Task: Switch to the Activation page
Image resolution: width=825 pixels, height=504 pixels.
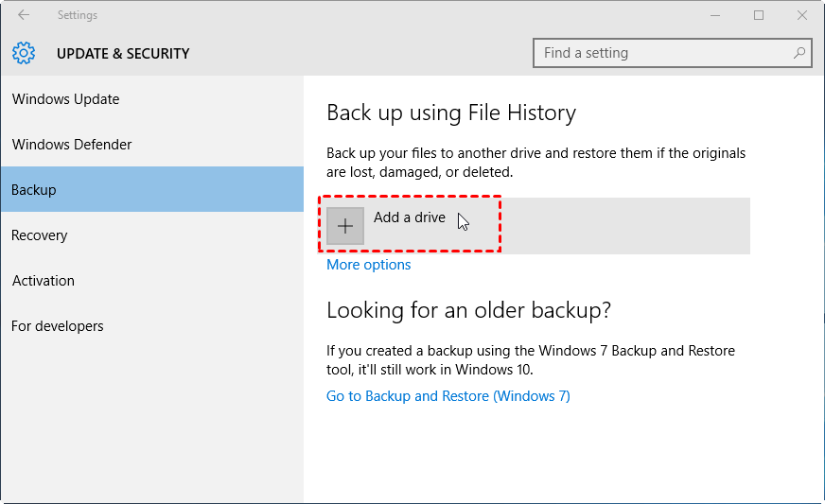Action: click(44, 281)
